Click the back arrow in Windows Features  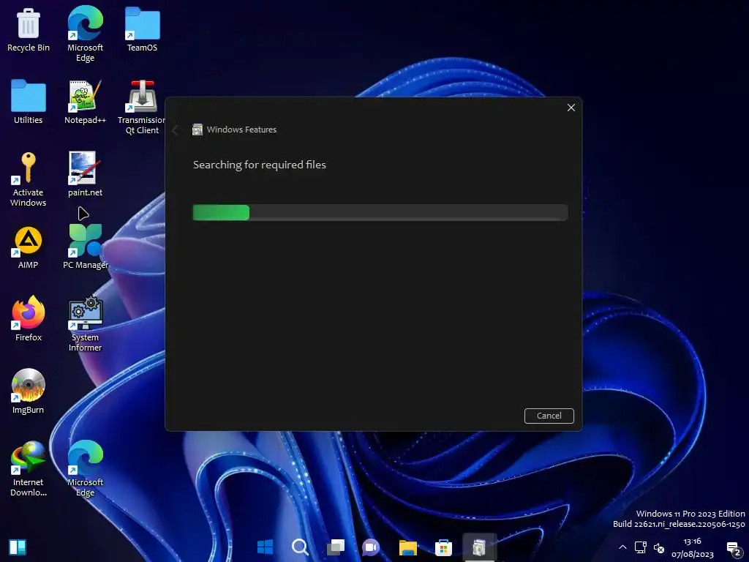(x=176, y=130)
